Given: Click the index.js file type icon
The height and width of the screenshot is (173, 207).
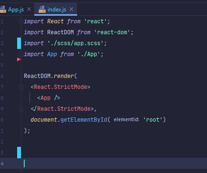Looking at the screenshot, I should pos(42,10).
